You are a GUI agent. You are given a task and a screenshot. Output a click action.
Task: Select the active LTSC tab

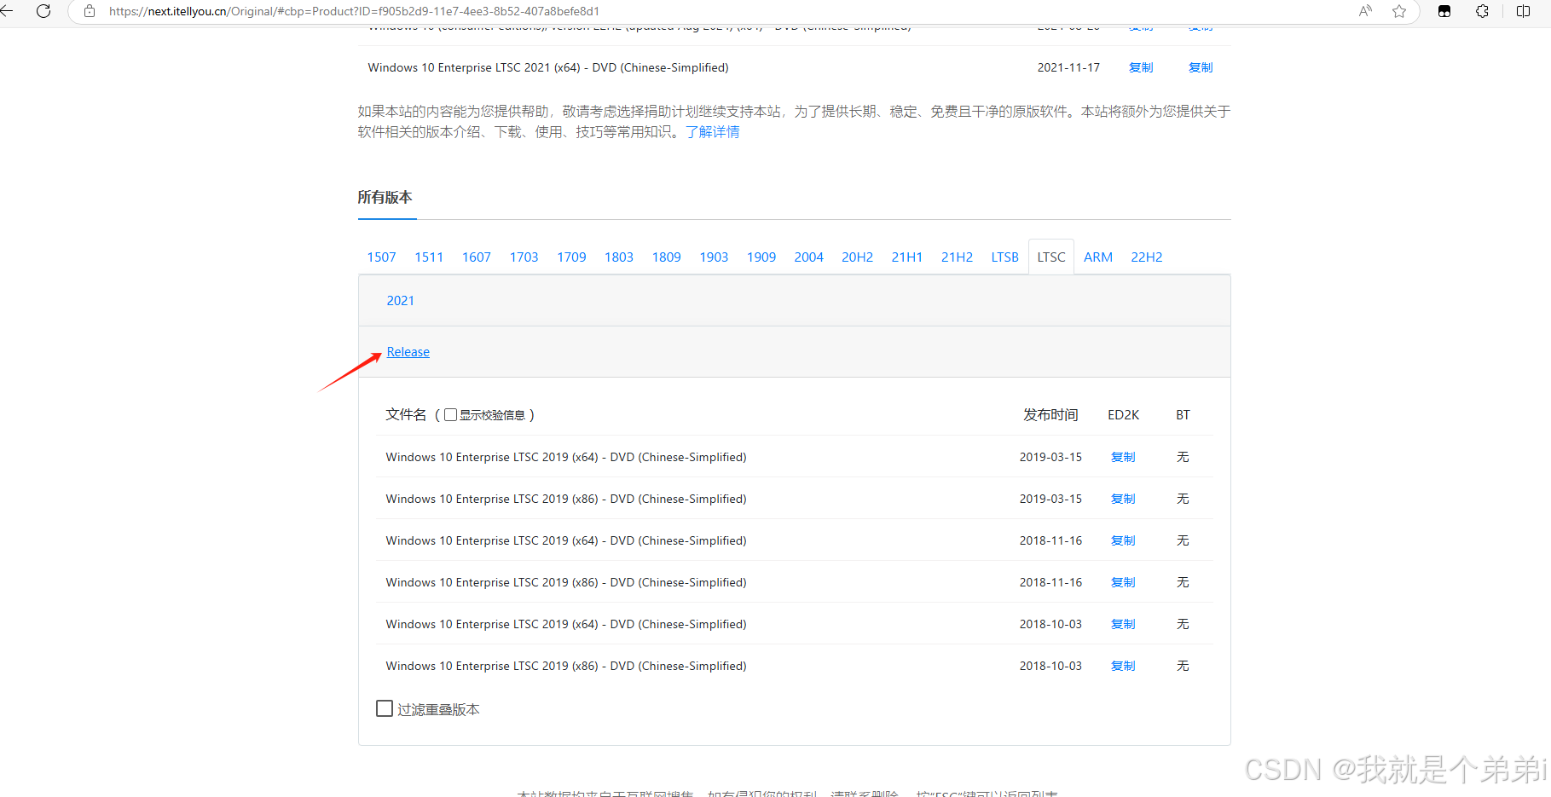coord(1051,257)
